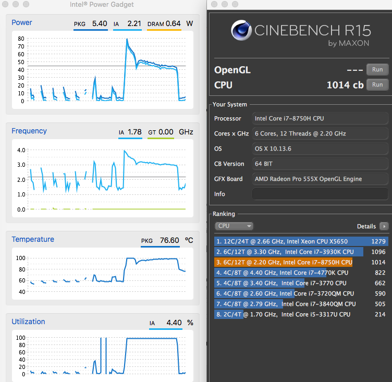This screenshot has height=382, width=392.
Task: Run the CPU benchmark
Action: click(x=377, y=85)
